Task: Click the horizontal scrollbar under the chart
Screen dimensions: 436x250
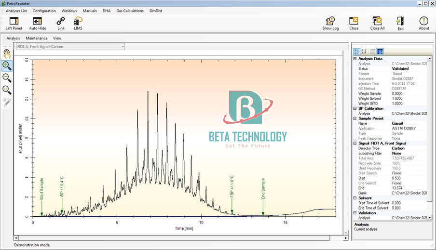Action: [x=181, y=238]
